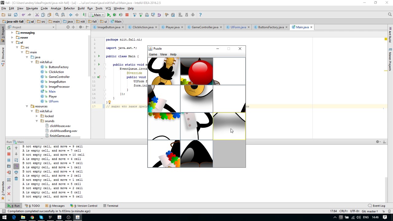
Task: Run Main with the green play icon
Action: [x=109, y=15]
